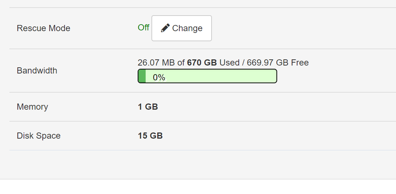
Task: Click the white footer area below panel
Action: (198, 187)
